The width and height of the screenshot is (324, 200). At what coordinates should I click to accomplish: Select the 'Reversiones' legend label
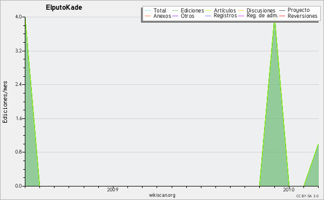coord(302,16)
